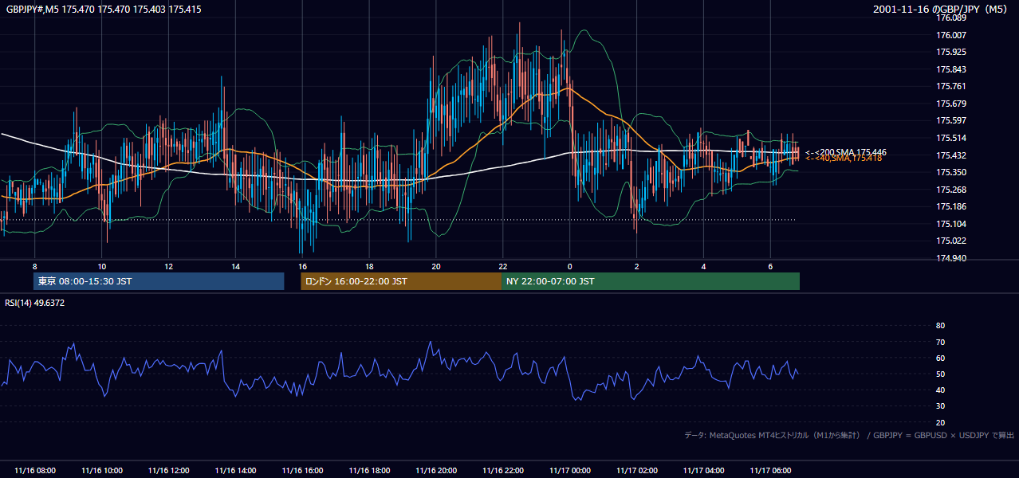The image size is (1019, 478).
Task: Click the 175.186 price axis label
Action: tap(951, 206)
